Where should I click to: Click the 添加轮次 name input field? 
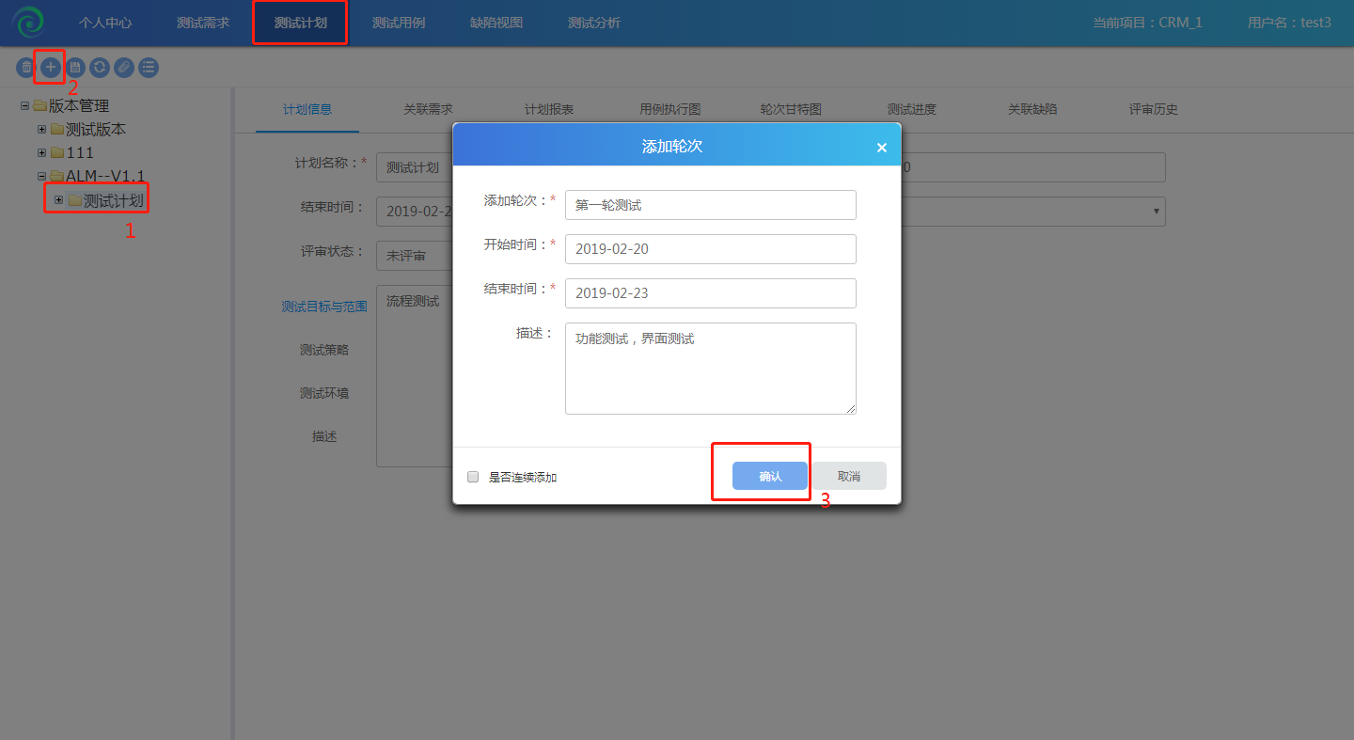point(710,205)
